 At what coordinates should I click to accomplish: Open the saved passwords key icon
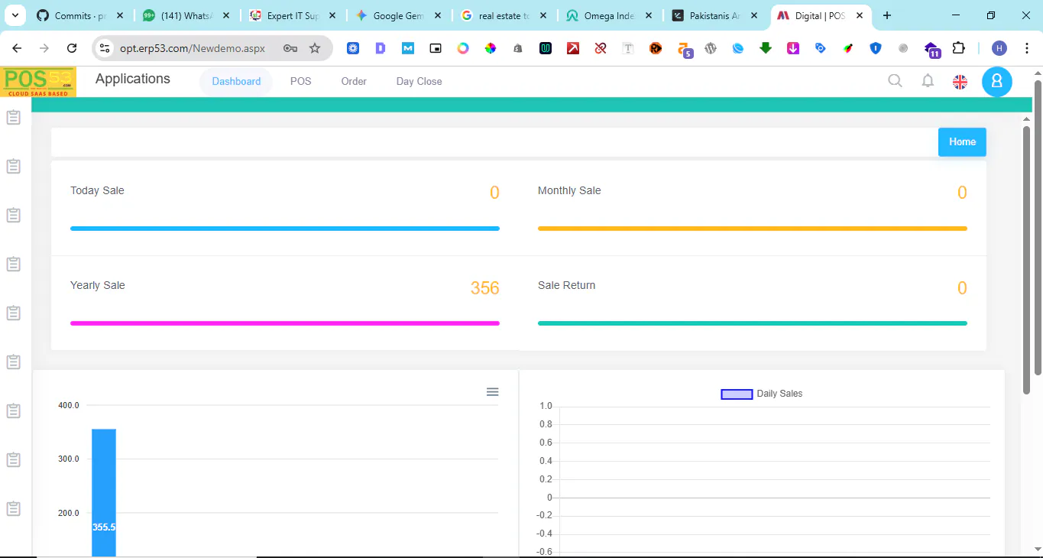click(290, 48)
